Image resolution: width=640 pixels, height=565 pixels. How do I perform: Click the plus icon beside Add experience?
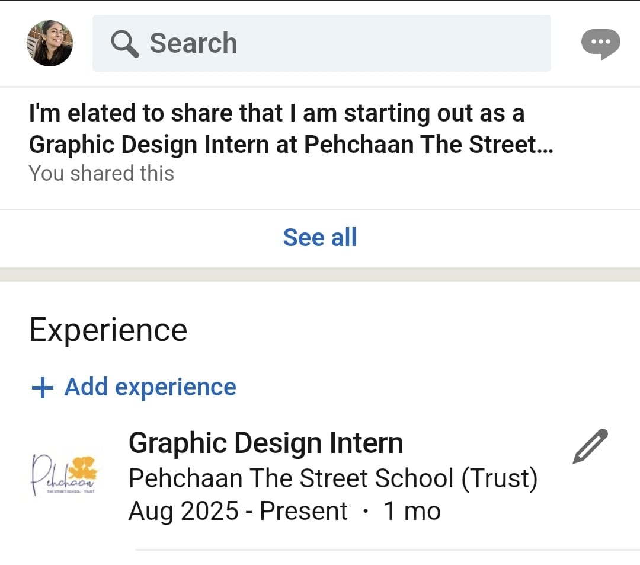click(42, 388)
